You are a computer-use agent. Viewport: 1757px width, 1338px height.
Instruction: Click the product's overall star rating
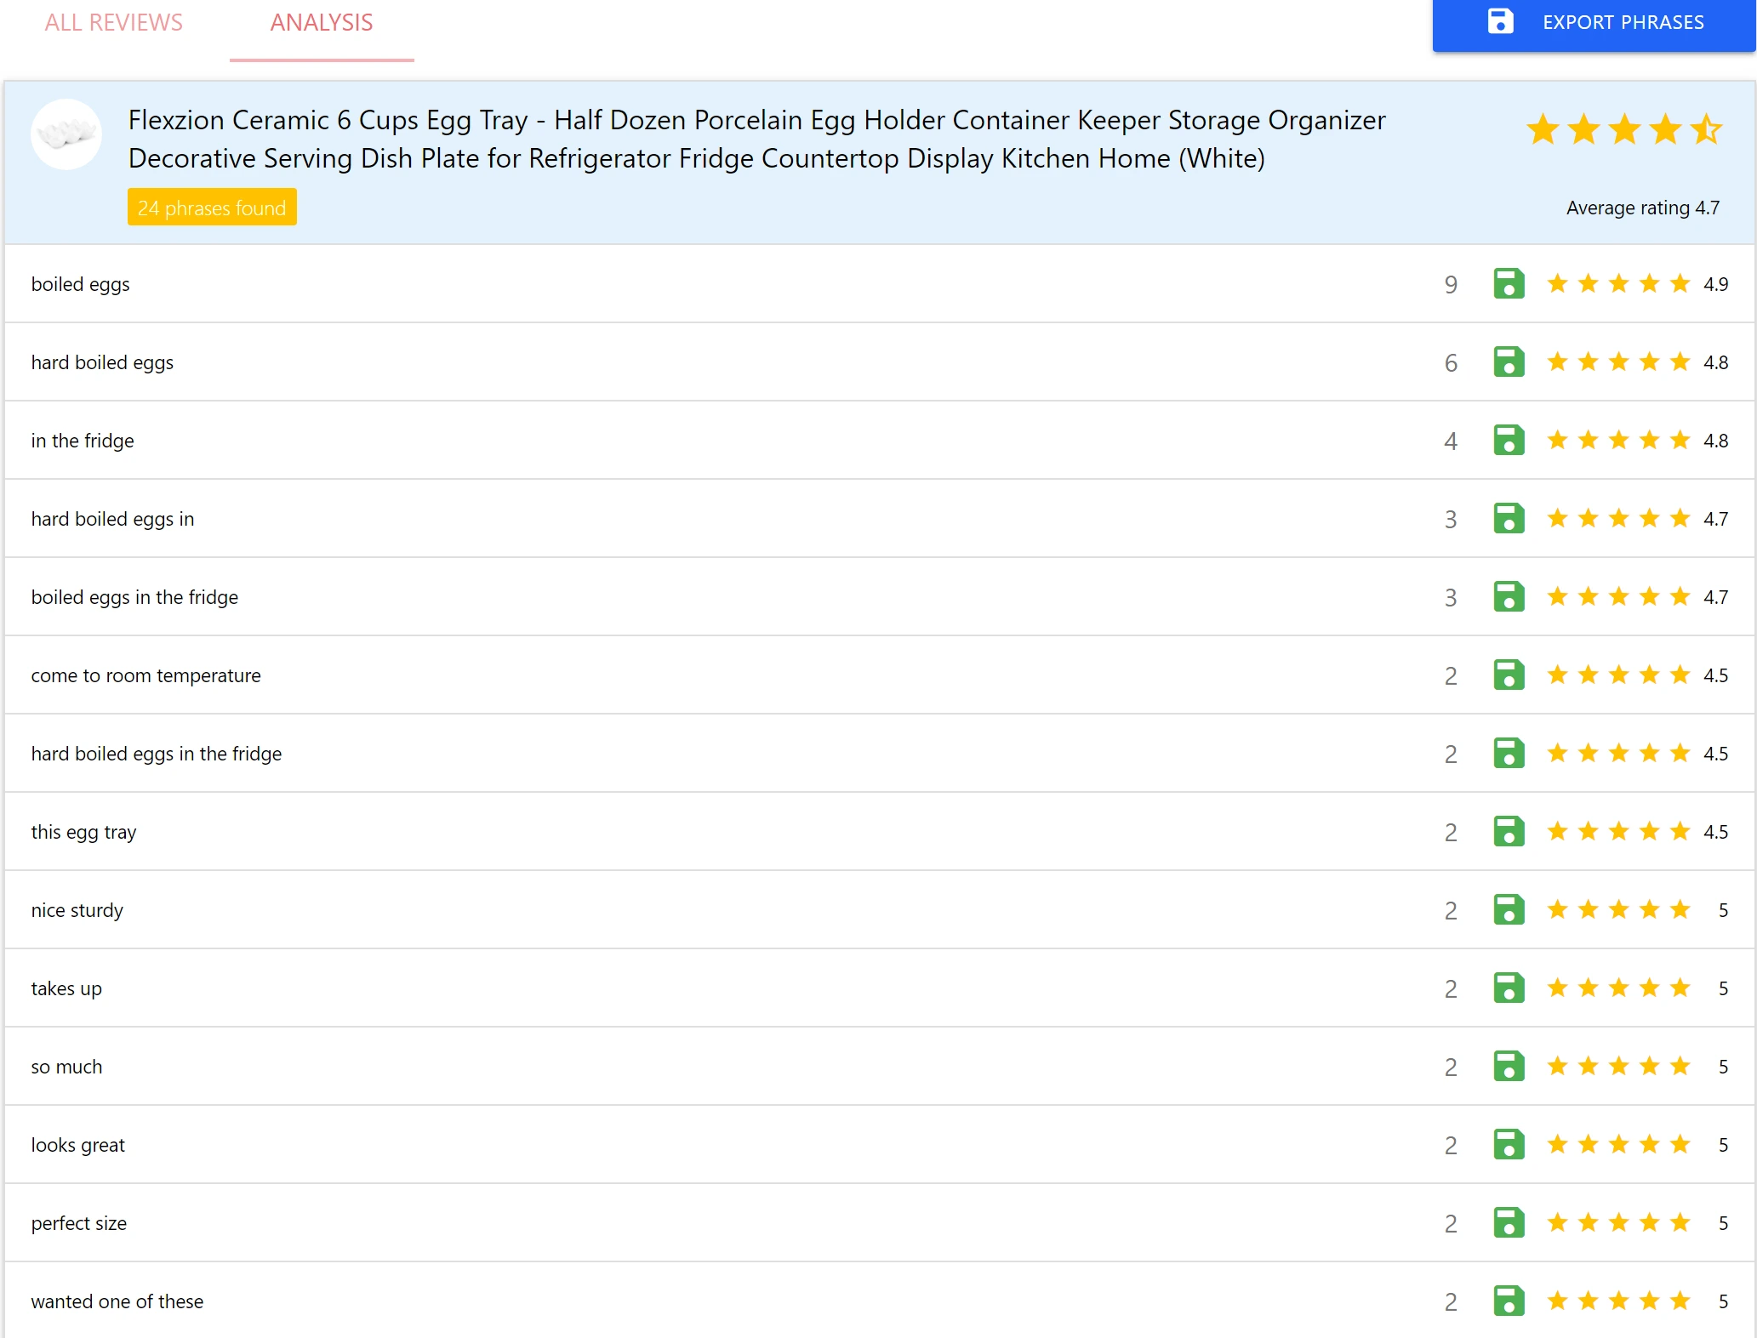coord(1623,131)
